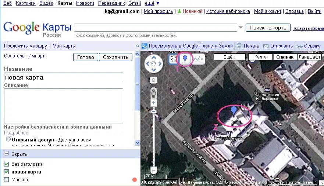Click the zoom slider handle
324x186 pixels.
pyautogui.click(x=153, y=112)
